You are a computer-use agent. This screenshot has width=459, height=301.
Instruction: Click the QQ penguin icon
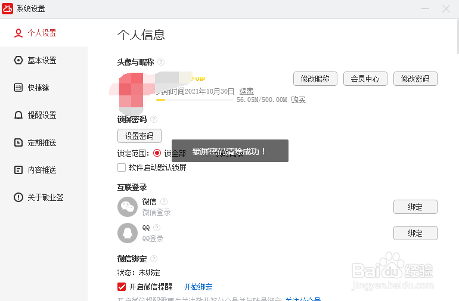click(127, 233)
